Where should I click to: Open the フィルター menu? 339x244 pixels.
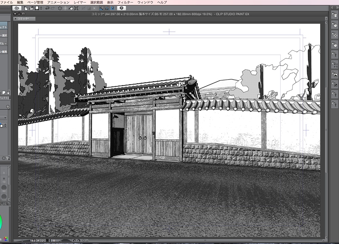point(126,2)
